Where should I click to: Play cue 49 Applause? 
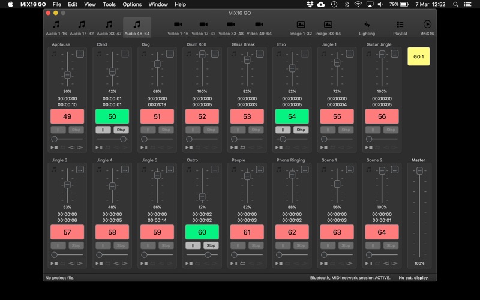pos(67,116)
